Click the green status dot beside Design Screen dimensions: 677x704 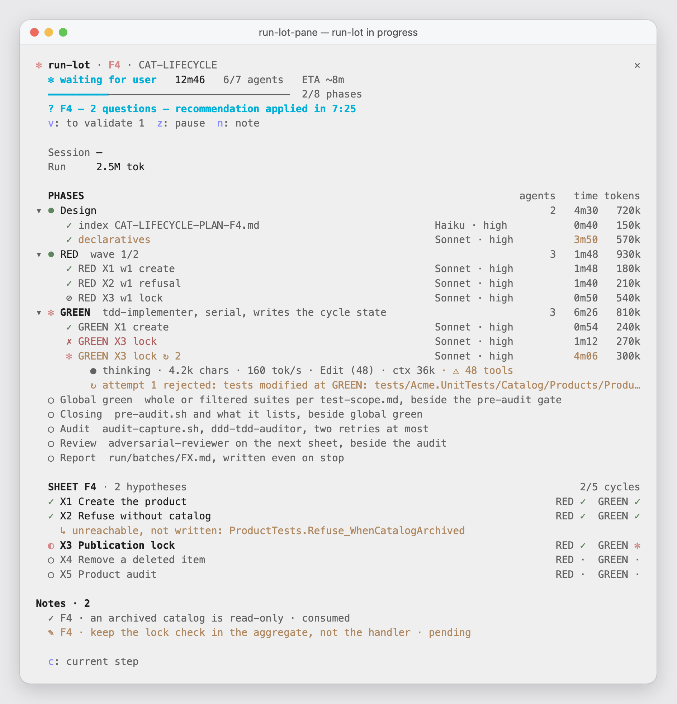(51, 210)
